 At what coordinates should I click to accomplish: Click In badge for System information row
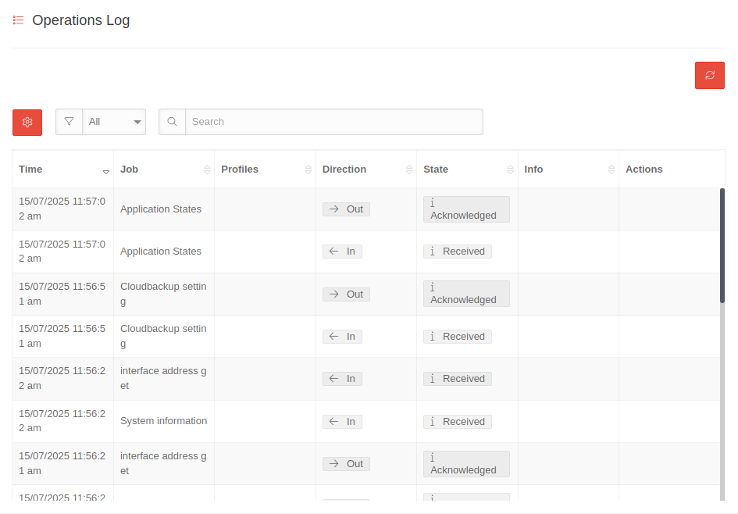point(342,422)
